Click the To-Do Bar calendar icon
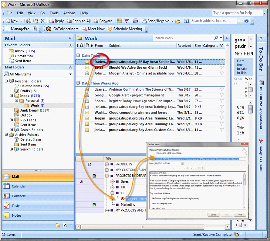This screenshot has width=270, height=241. 261,83
